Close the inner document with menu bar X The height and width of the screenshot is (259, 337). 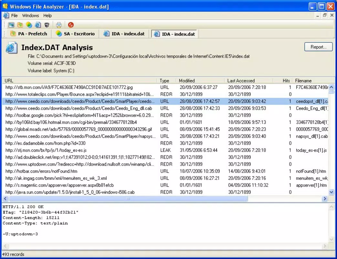[x=332, y=15]
